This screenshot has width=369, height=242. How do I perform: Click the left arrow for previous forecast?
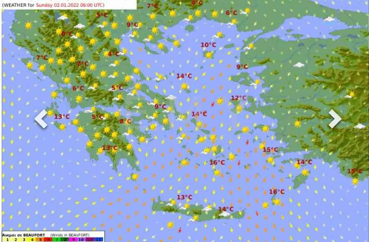click(x=41, y=119)
